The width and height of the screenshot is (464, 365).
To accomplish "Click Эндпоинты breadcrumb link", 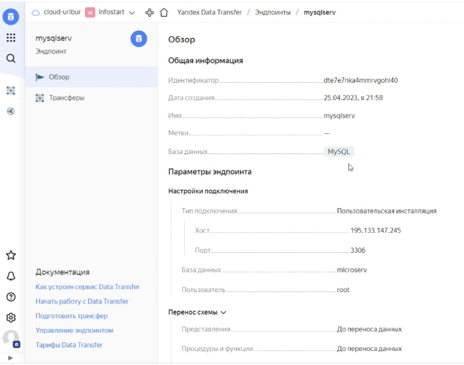I will click(273, 12).
